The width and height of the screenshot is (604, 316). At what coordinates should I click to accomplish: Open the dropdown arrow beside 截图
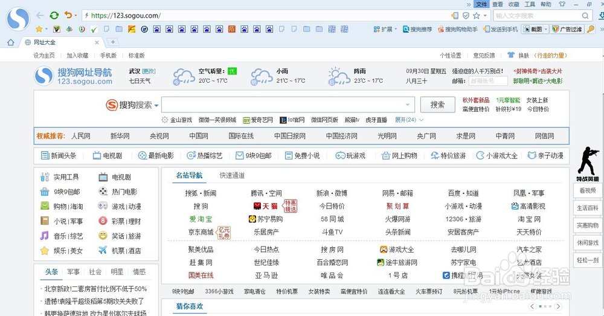546,29
